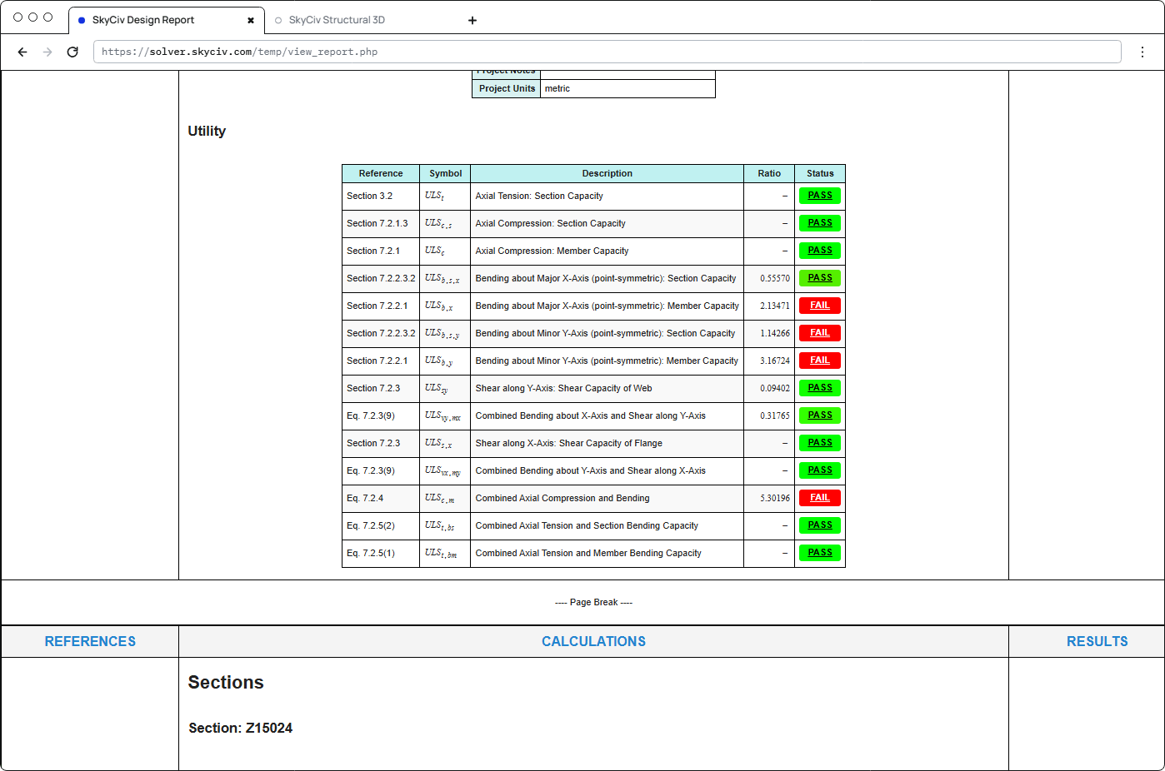The image size is (1165, 771).
Task: Open the browser three-dot menu
Action: pos(1142,52)
